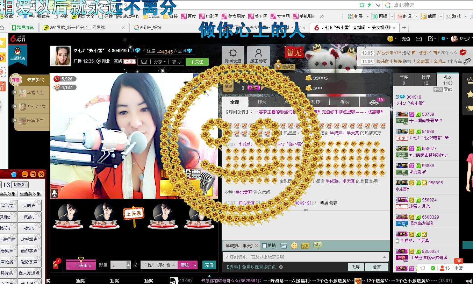This screenshot has width=473, height=284.
Task: Click the 切换 switch button in sound panel
Action: point(20,184)
